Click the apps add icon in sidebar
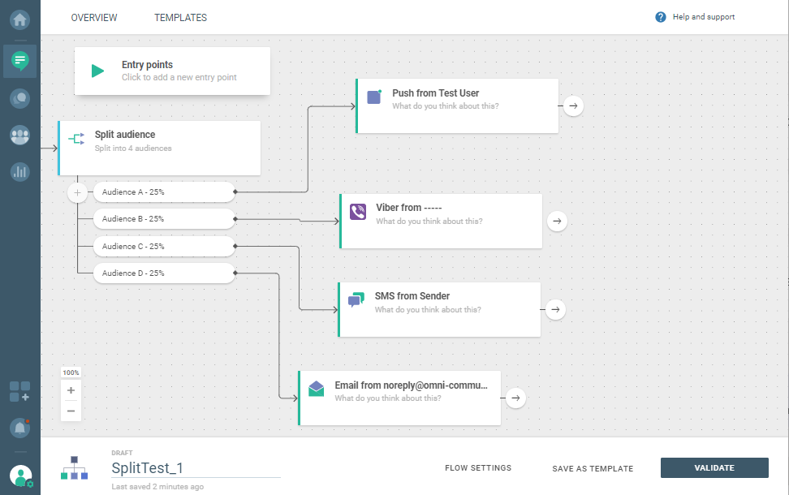Screen dimensions: 789x495 point(19,392)
